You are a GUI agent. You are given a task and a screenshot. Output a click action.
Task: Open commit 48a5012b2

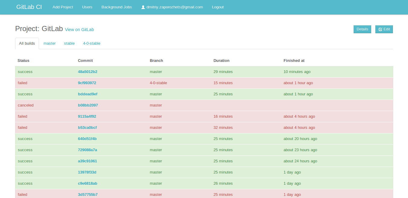click(x=88, y=72)
